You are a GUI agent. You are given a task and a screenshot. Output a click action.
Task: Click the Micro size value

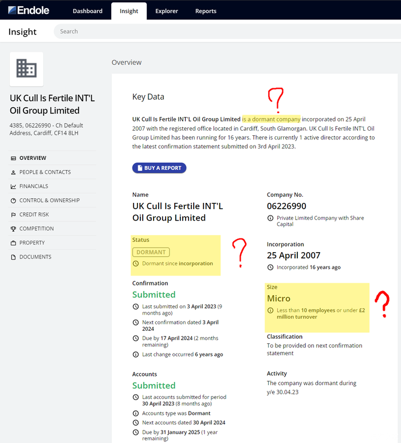279,299
